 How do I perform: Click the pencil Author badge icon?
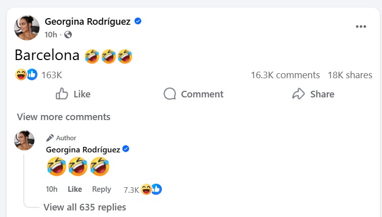point(50,138)
